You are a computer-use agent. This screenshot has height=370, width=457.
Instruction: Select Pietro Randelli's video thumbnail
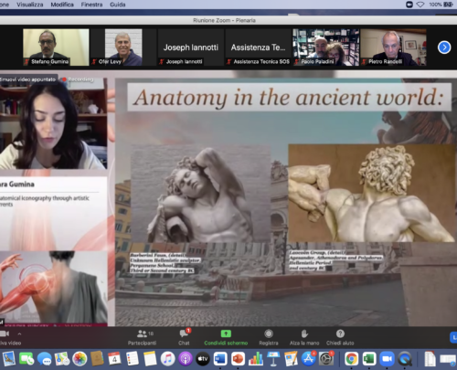point(393,48)
